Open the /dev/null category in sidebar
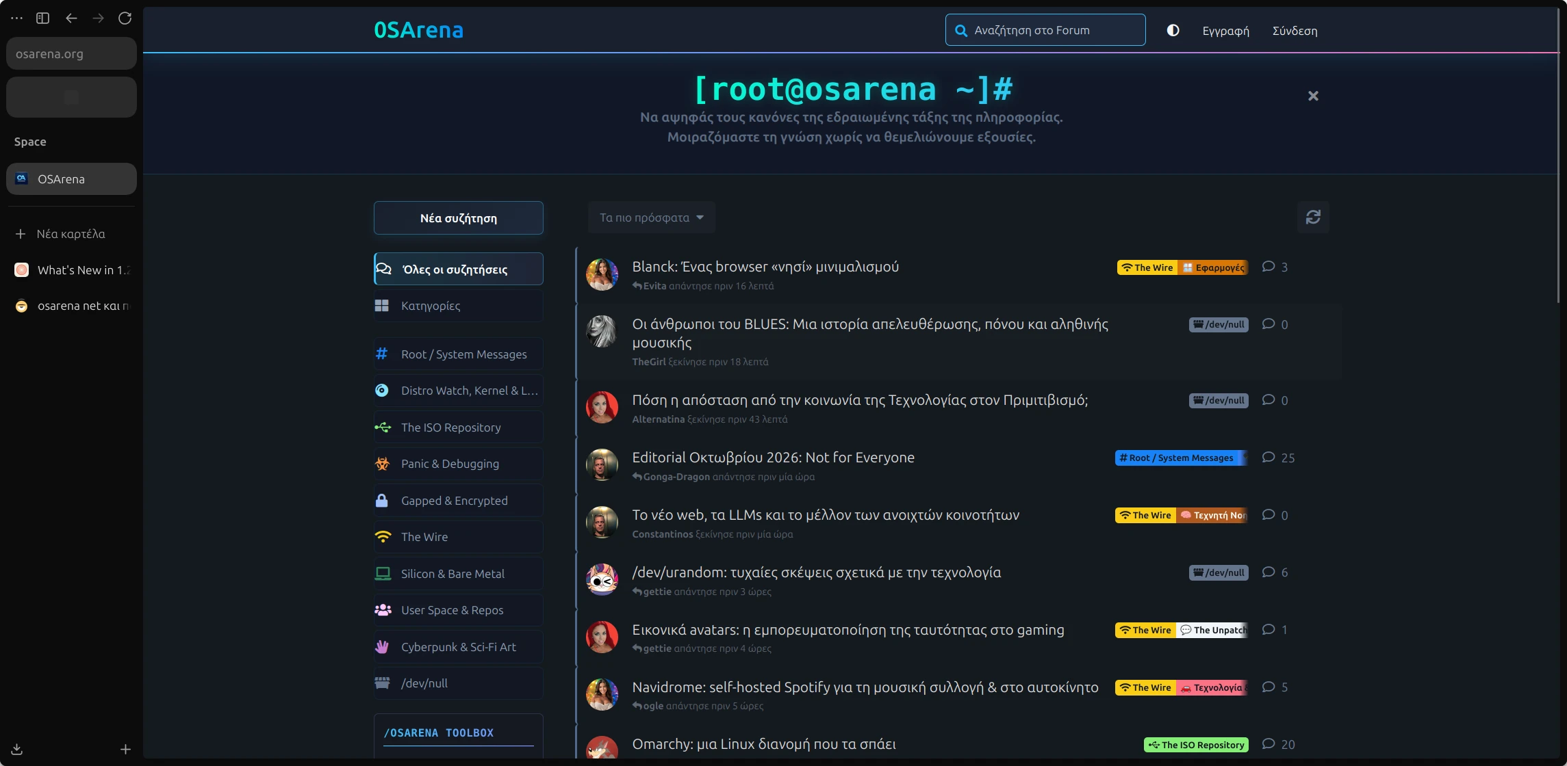This screenshot has height=766, width=1567. [459, 683]
